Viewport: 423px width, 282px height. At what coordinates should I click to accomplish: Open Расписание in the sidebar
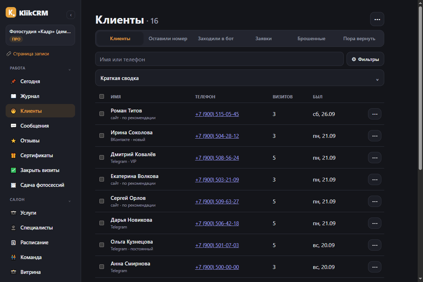(x=40, y=243)
